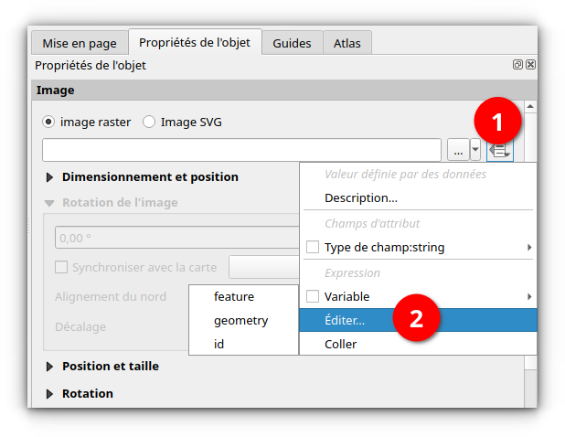Expand the Rotation section
The image size is (565, 437).
coord(48,393)
